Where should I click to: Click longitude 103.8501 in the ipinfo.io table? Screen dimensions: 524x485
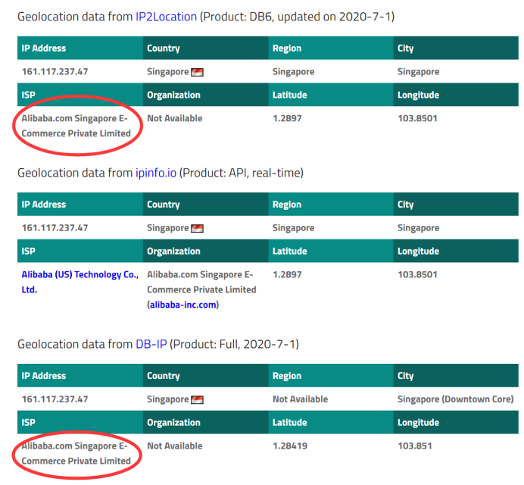pyautogui.click(x=417, y=274)
